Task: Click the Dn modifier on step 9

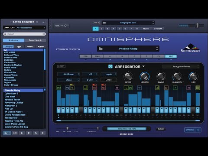Action: pyautogui.click(x=94, y=88)
